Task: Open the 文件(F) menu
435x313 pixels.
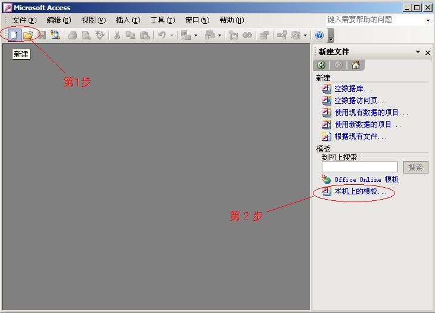Action: tap(24, 20)
